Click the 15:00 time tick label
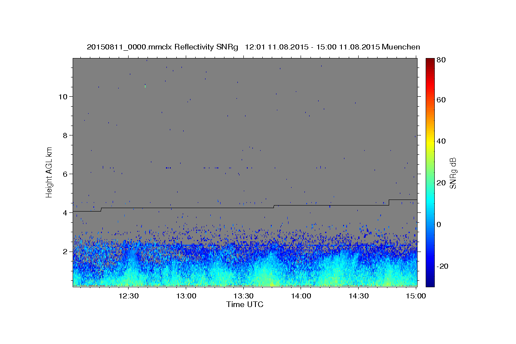Image resolution: width=516 pixels, height=344 pixels. coord(415,296)
